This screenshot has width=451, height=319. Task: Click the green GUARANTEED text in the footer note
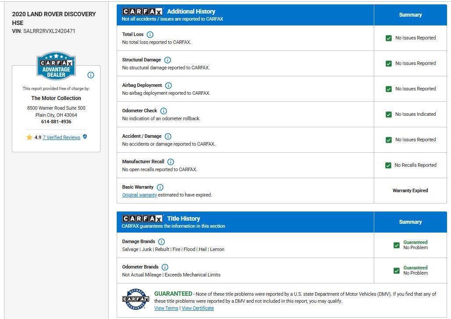pos(173,294)
